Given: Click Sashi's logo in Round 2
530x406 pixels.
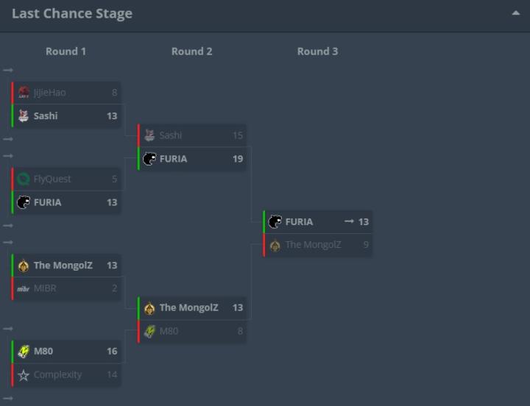Looking at the screenshot, I should [x=149, y=135].
